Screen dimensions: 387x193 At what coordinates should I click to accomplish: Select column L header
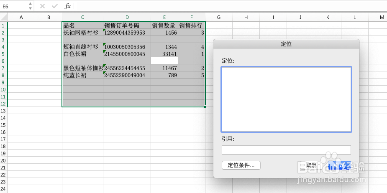pos(355,17)
